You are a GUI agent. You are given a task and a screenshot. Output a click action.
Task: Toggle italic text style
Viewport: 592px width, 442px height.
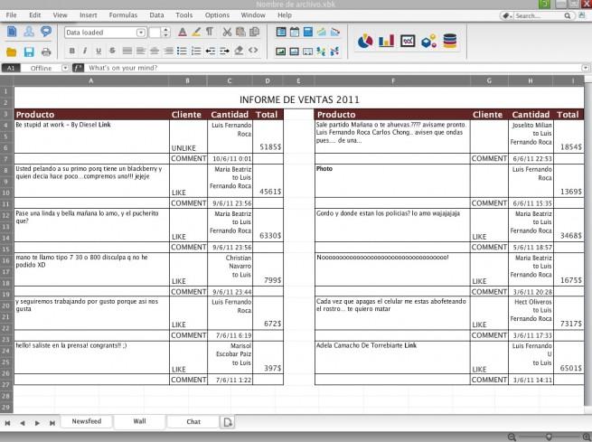tap(85, 51)
